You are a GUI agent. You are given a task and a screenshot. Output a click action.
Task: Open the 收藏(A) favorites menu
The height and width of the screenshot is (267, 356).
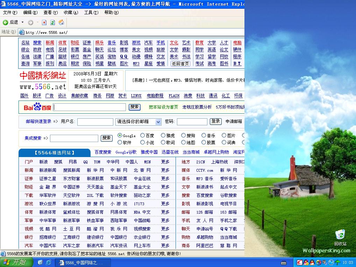(71, 13)
